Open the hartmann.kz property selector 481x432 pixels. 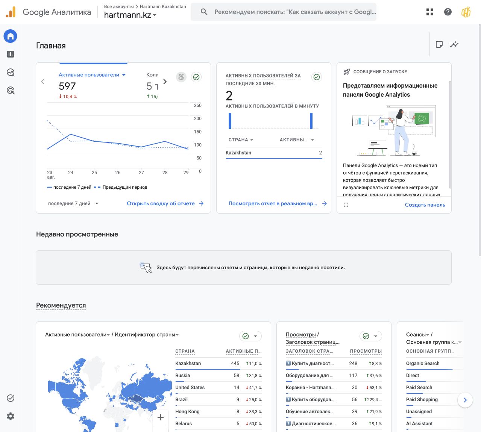(130, 15)
